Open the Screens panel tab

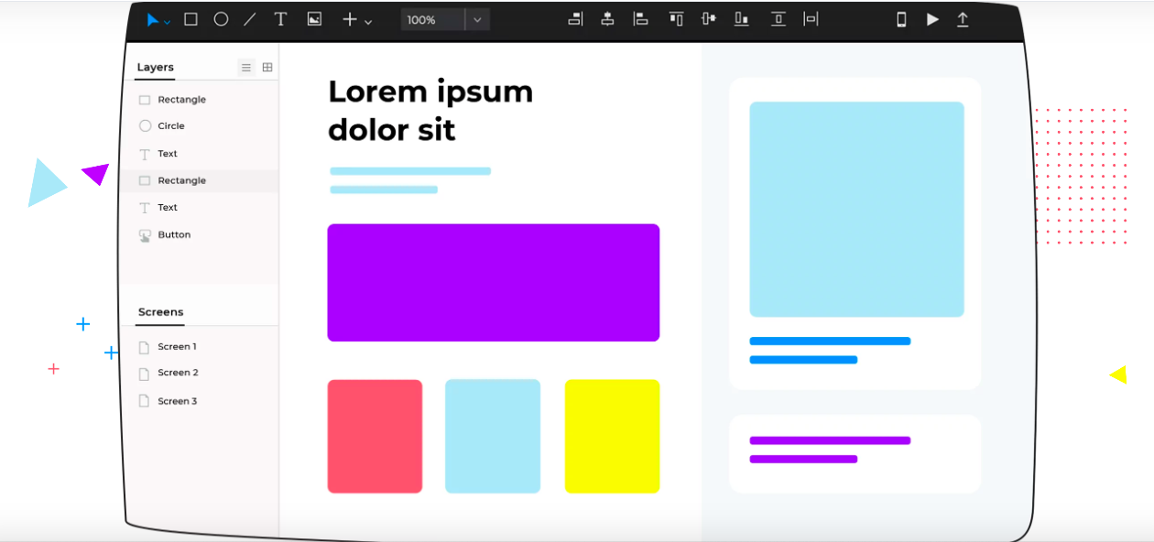[x=161, y=312]
